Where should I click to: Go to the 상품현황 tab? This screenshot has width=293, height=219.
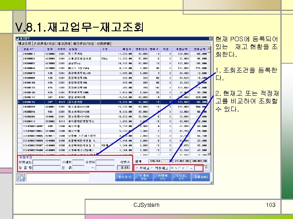(x=103, y=43)
